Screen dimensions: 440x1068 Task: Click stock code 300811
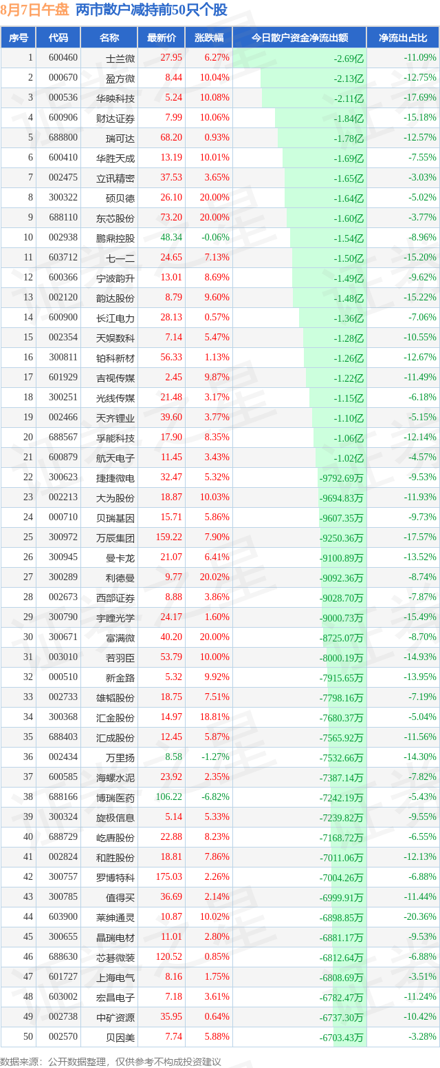[x=63, y=358]
